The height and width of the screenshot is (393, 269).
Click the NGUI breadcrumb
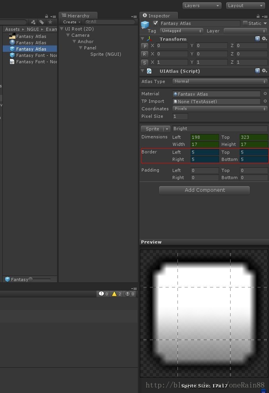pos(32,29)
